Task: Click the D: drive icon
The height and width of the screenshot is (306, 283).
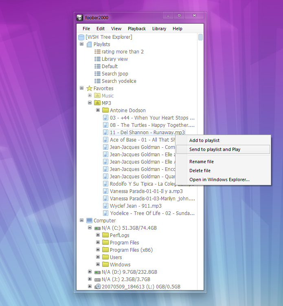Action: pyautogui.click(x=97, y=272)
